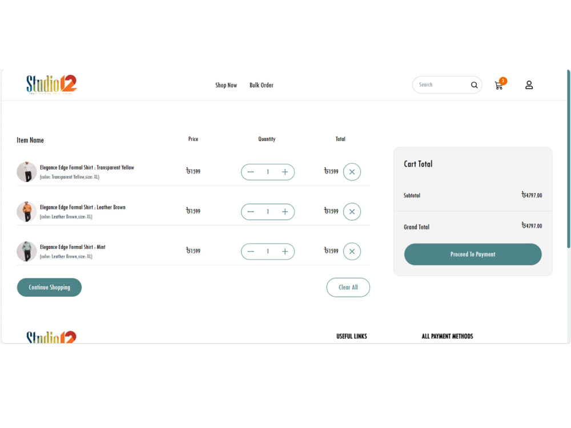571x428 pixels.
Task: Open the Shop Now menu item
Action: coord(226,85)
